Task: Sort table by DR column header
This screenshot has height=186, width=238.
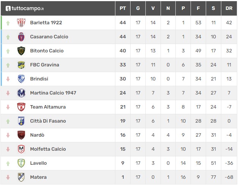Action: [x=229, y=8]
